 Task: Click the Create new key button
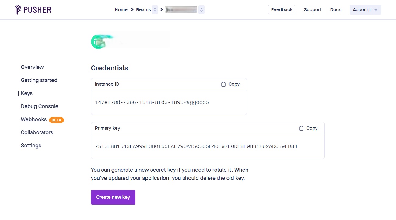(113, 197)
